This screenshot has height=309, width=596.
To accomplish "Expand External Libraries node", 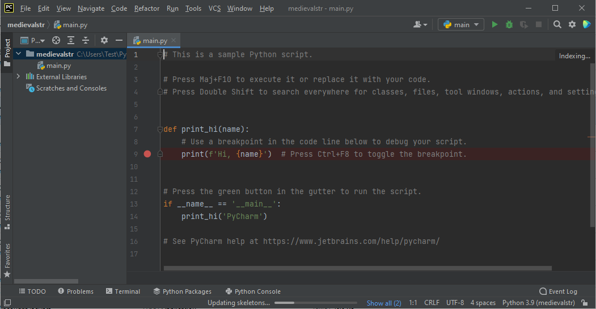I will (18, 76).
